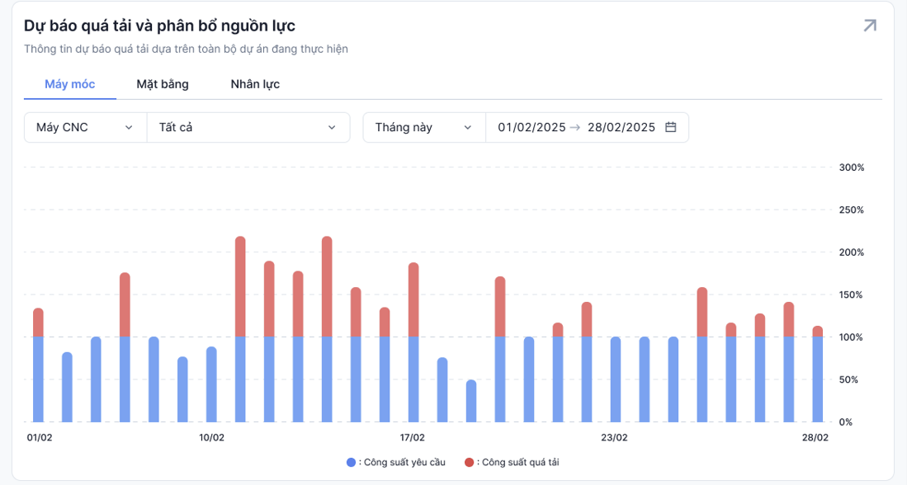Select the 'Máy móc' tab
Viewport: 907px width, 485px height.
70,84
